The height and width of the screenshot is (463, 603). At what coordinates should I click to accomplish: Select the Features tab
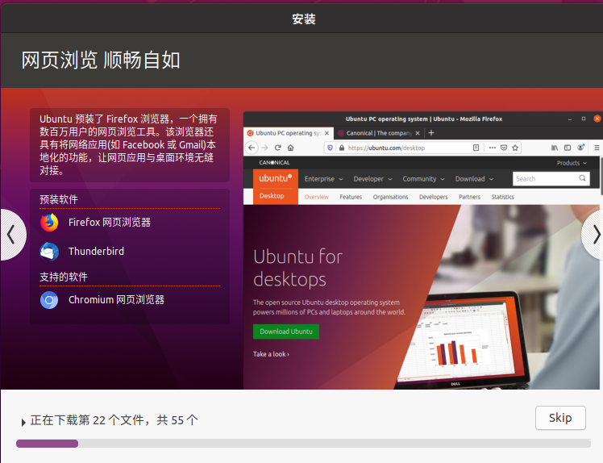(351, 197)
